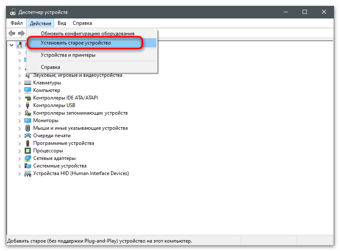The width and height of the screenshot is (340, 251).
Task: Click the Сетевые адаптеры icon
Action: [x=28, y=158]
